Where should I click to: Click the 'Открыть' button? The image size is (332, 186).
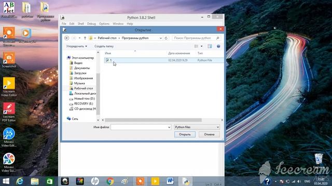(x=185, y=134)
